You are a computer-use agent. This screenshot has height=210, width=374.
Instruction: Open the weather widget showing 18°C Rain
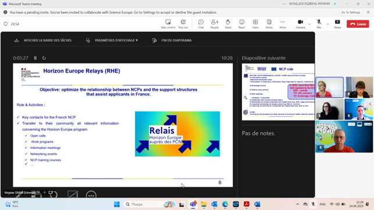tap(12, 204)
